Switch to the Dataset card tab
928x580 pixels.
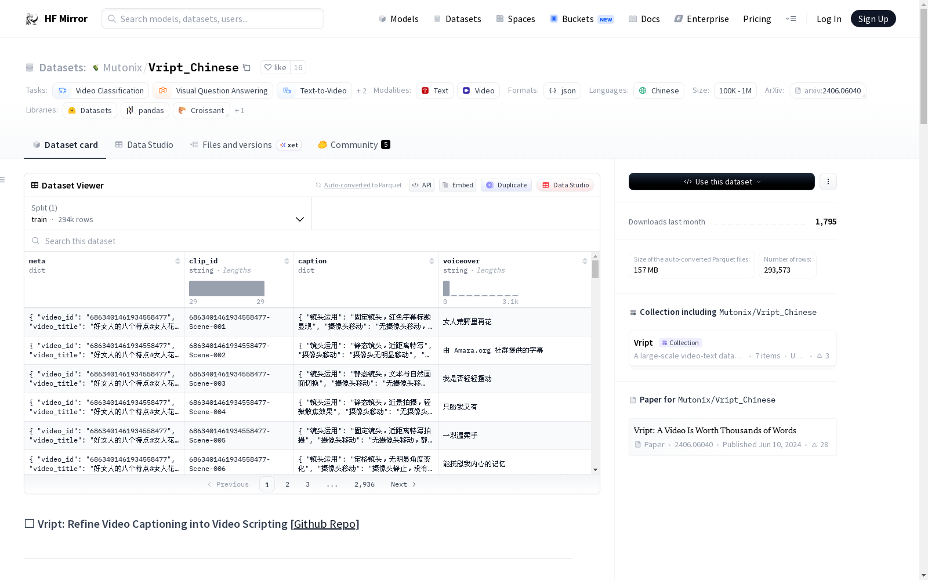tap(65, 145)
